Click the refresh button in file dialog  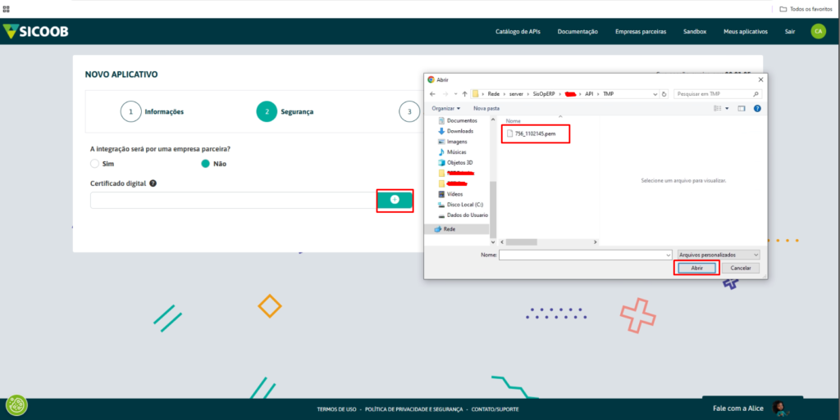664,94
